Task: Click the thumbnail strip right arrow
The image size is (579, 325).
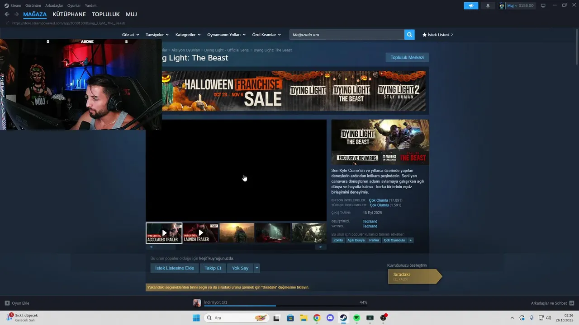Action: 321,247
